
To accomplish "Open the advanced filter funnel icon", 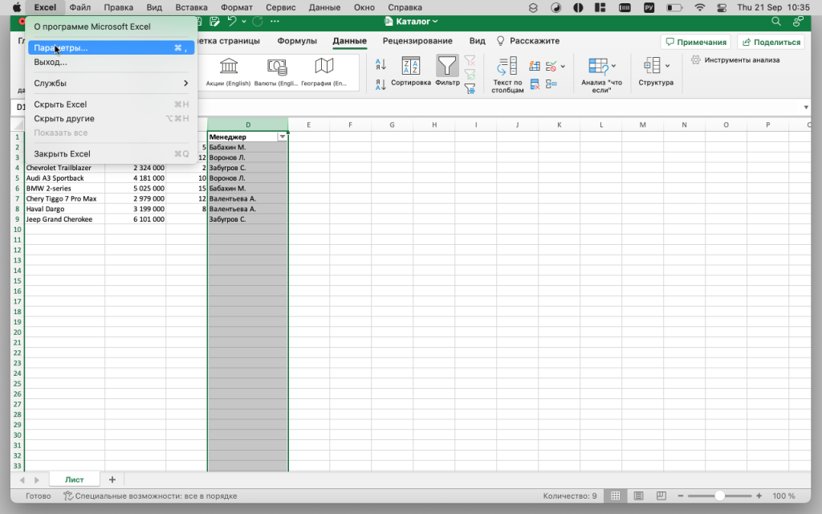I will 470,88.
